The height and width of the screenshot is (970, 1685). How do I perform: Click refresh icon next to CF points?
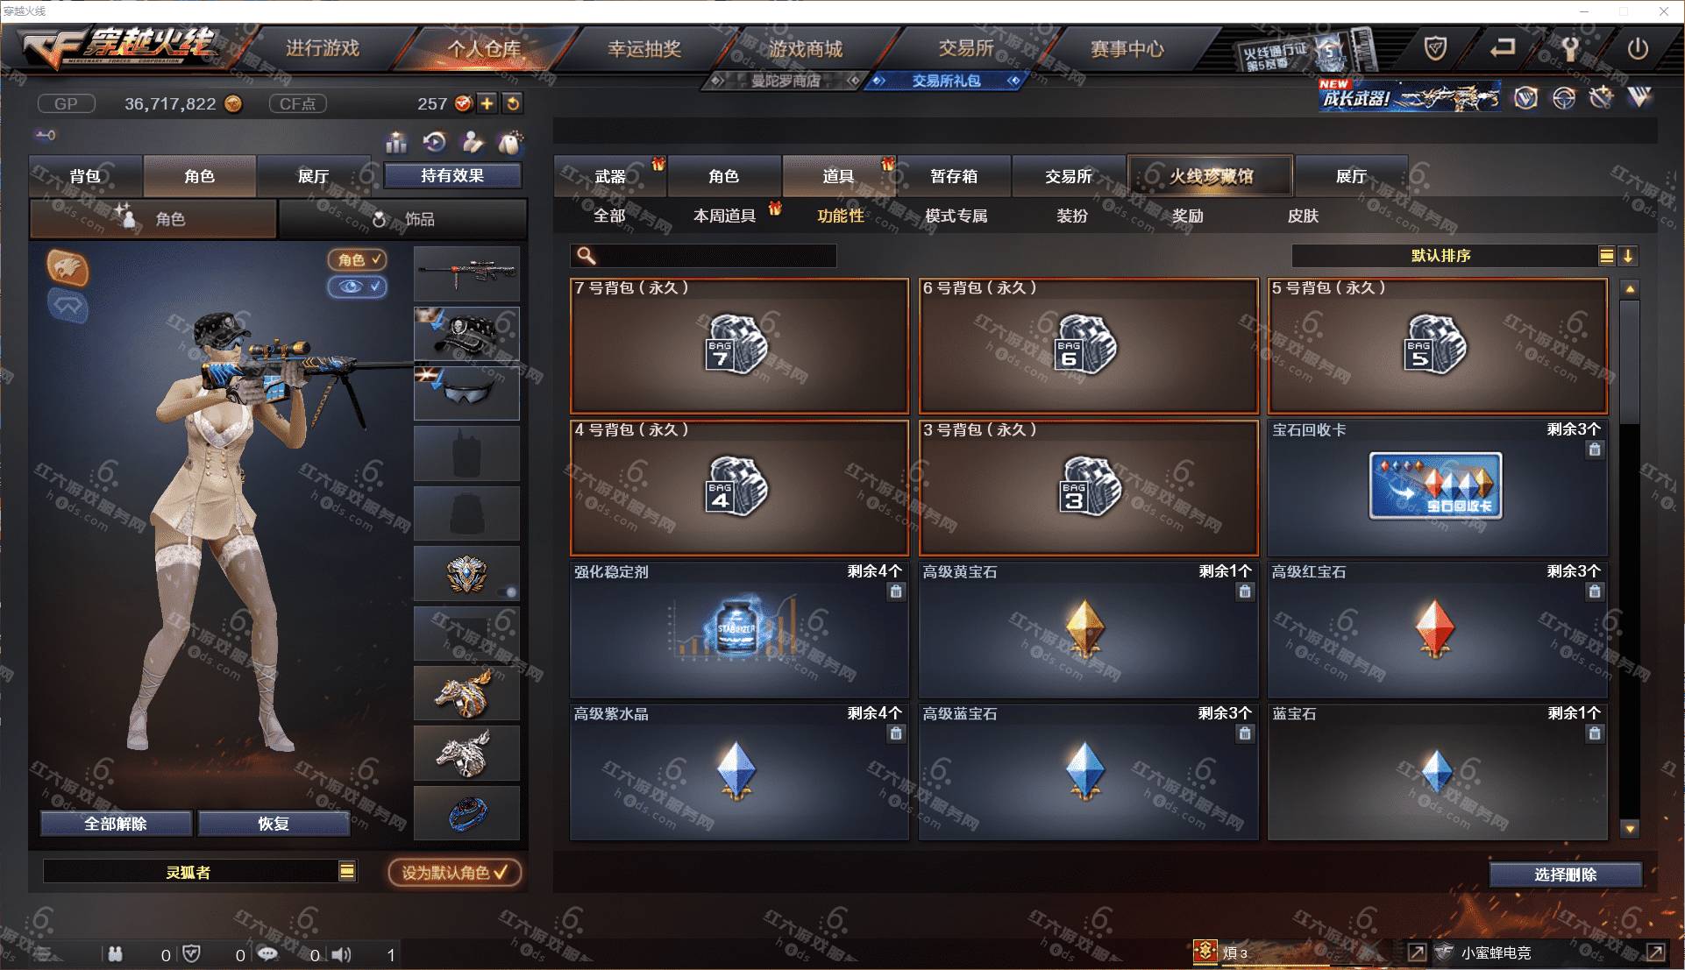[x=513, y=103]
